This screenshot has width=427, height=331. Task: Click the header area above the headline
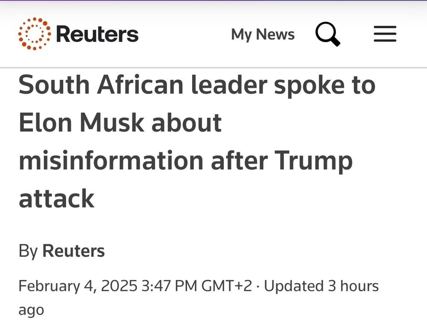point(213,33)
